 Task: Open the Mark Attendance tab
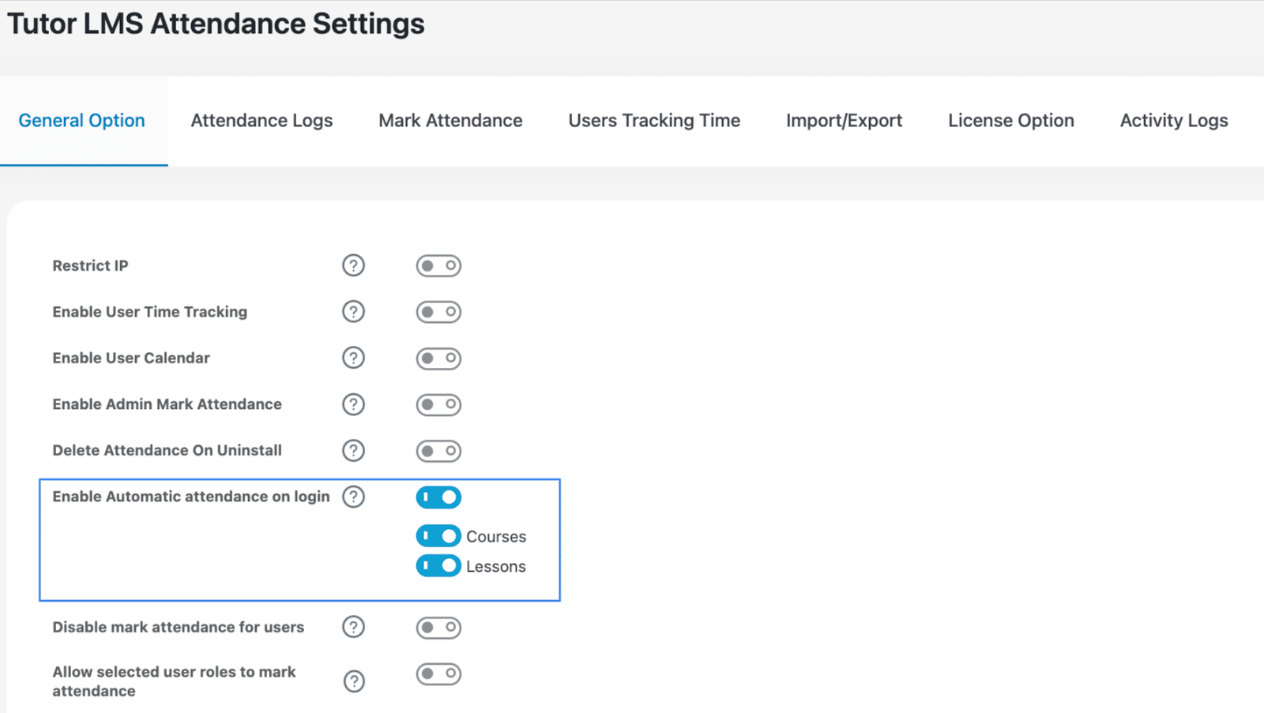pyautogui.click(x=450, y=121)
